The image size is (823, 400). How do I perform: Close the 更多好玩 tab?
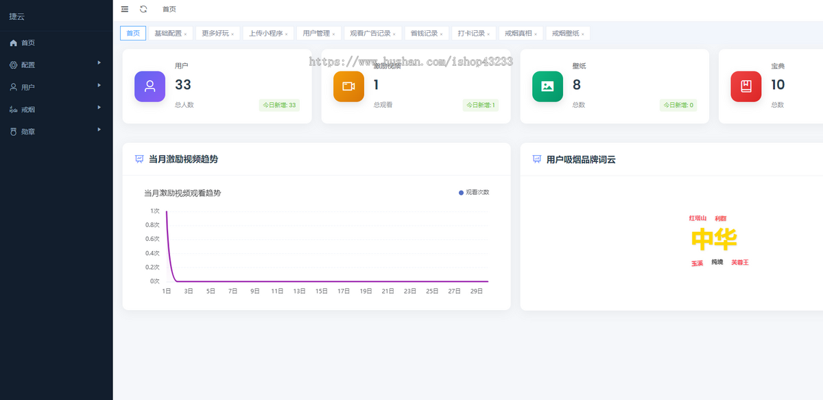(x=232, y=34)
